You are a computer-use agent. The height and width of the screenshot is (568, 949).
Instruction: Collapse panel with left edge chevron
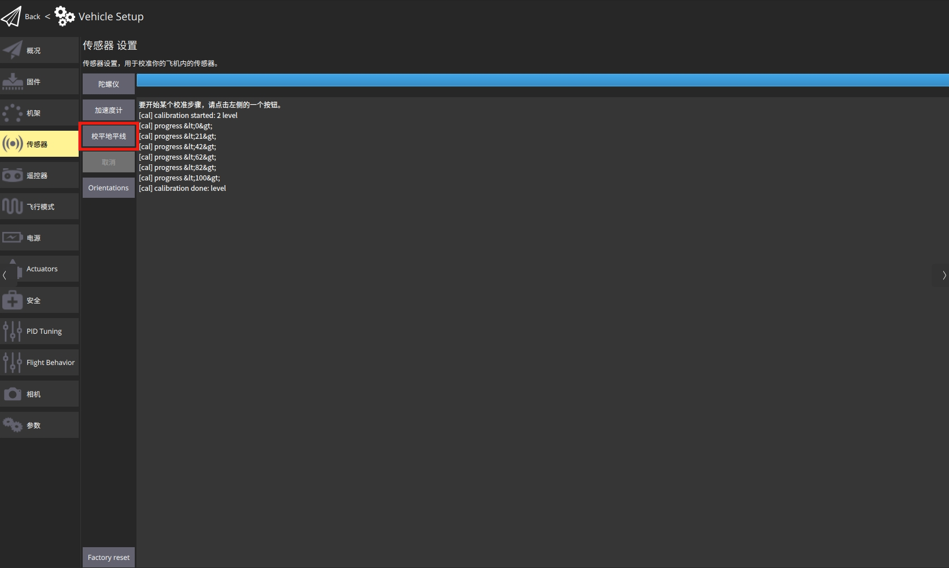(5, 275)
